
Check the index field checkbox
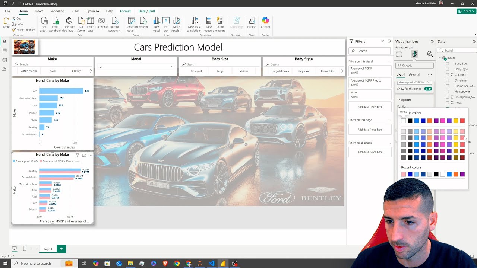448,102
